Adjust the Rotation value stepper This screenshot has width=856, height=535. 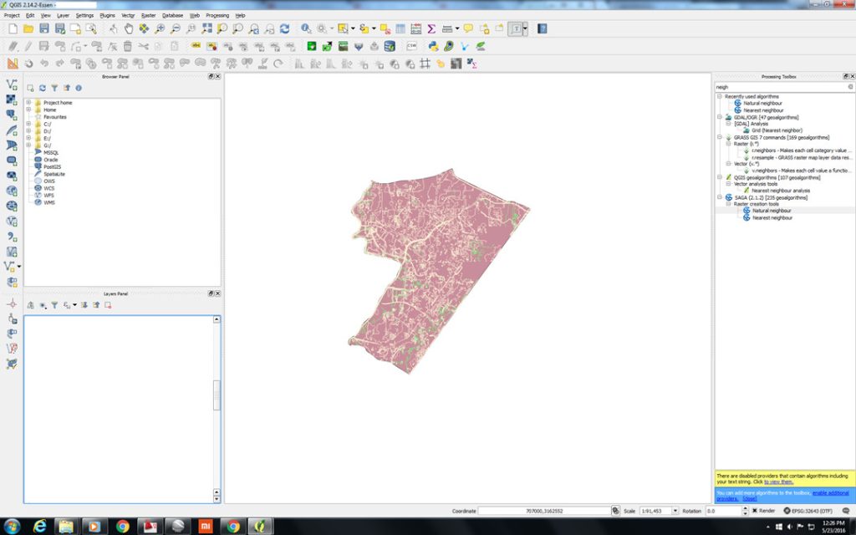(745, 510)
